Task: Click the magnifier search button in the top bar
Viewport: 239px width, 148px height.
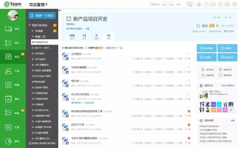Action: pyautogui.click(x=190, y=4)
